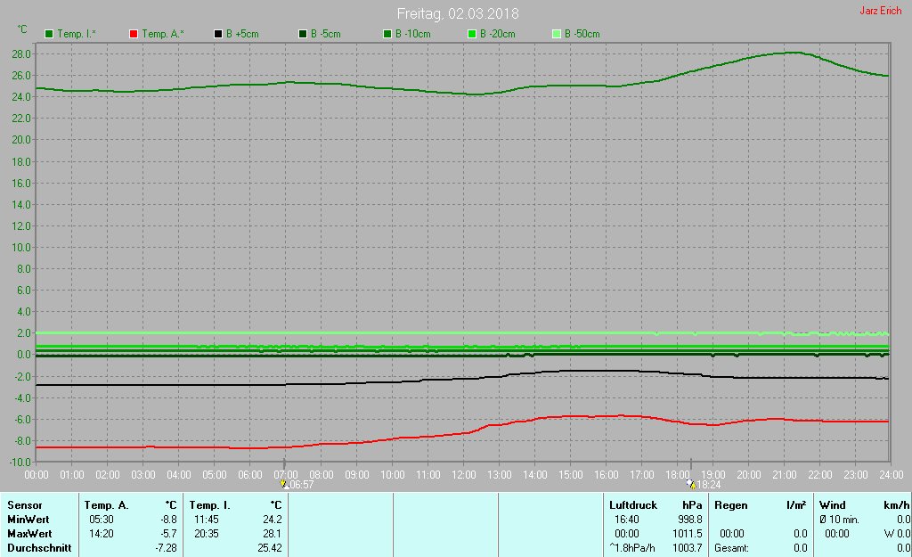Click the -10.0 y-axis label

coord(20,463)
